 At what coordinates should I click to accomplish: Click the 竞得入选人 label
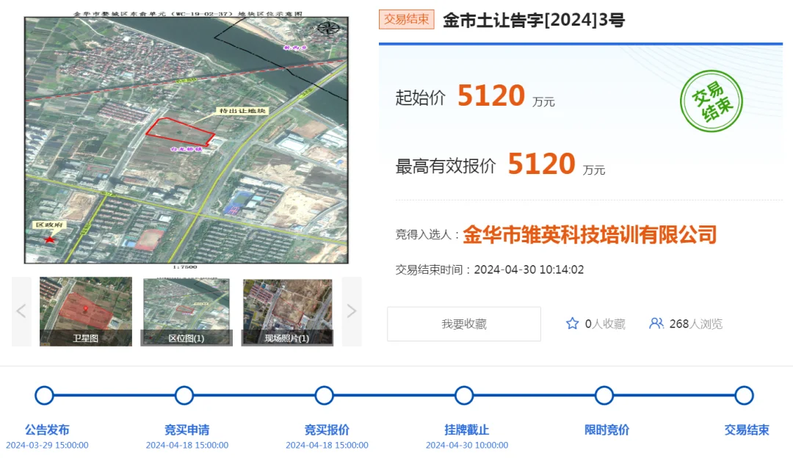(x=427, y=235)
